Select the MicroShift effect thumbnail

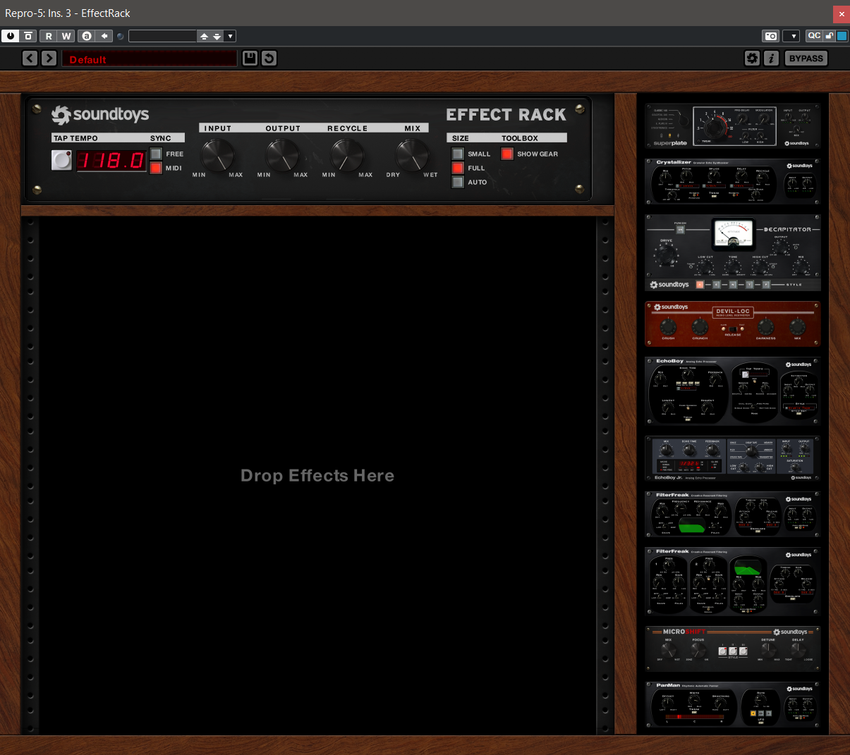[733, 649]
